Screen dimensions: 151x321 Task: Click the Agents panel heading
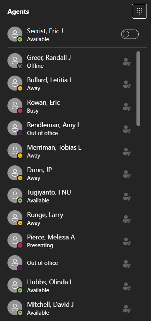18,12
